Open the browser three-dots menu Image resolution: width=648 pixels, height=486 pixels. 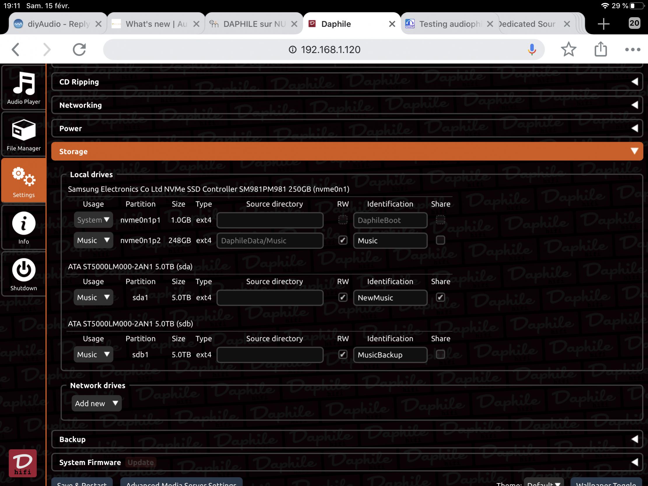point(633,50)
